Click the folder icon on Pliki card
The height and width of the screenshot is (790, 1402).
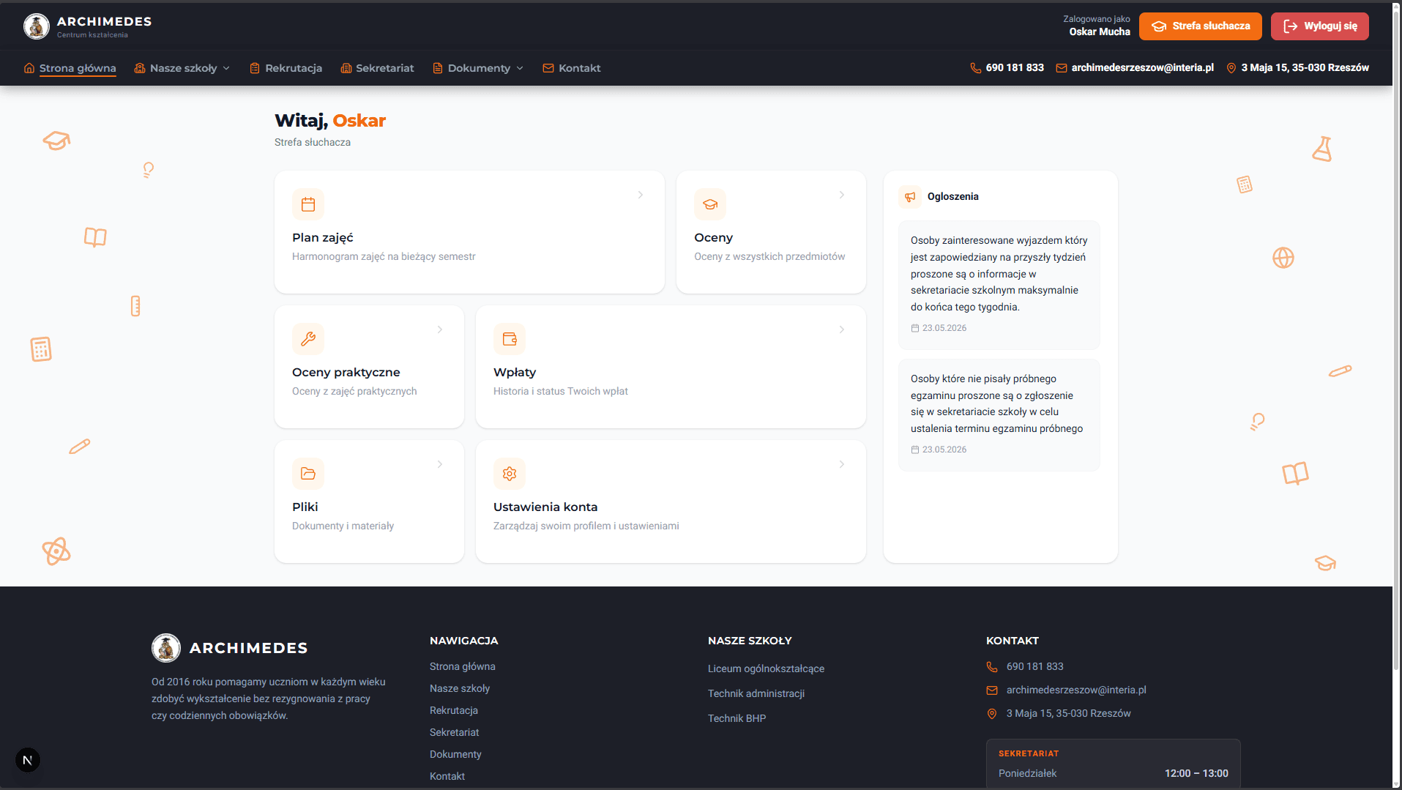pyautogui.click(x=308, y=474)
